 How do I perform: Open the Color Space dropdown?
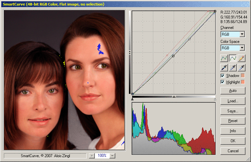point(233,48)
